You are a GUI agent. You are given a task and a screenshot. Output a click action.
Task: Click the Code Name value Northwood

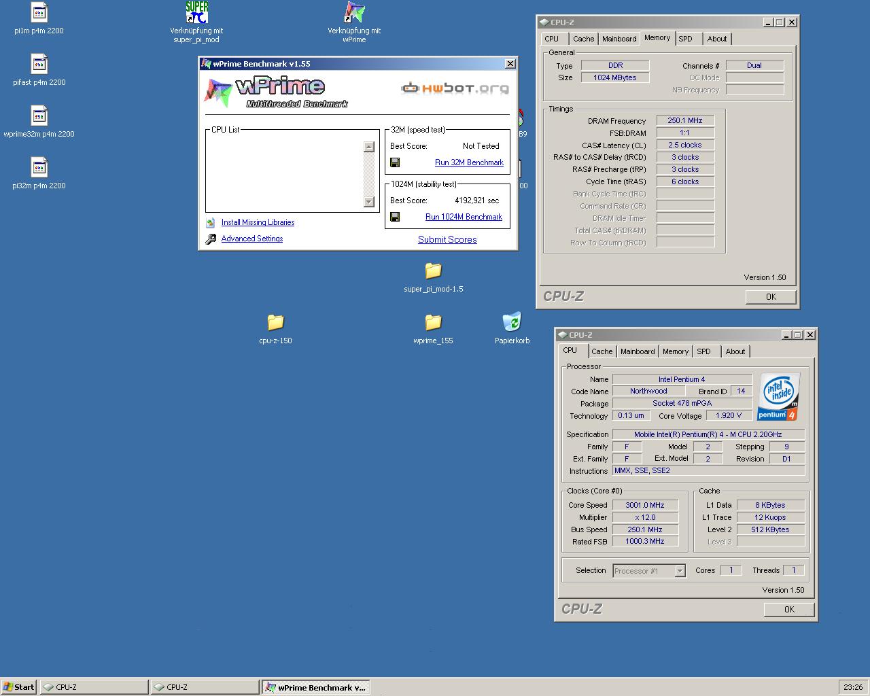(x=648, y=391)
